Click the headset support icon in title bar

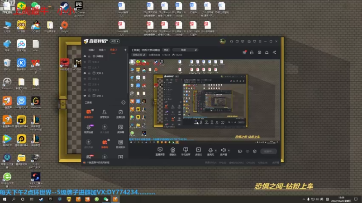click(231, 42)
